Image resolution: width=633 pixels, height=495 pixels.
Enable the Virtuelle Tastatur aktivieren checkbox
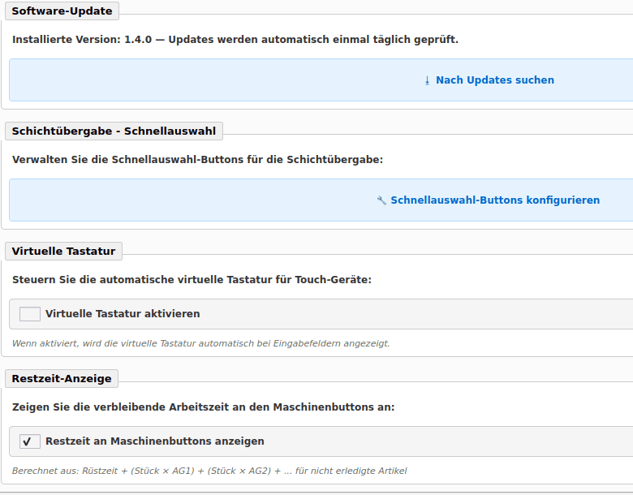click(30, 314)
